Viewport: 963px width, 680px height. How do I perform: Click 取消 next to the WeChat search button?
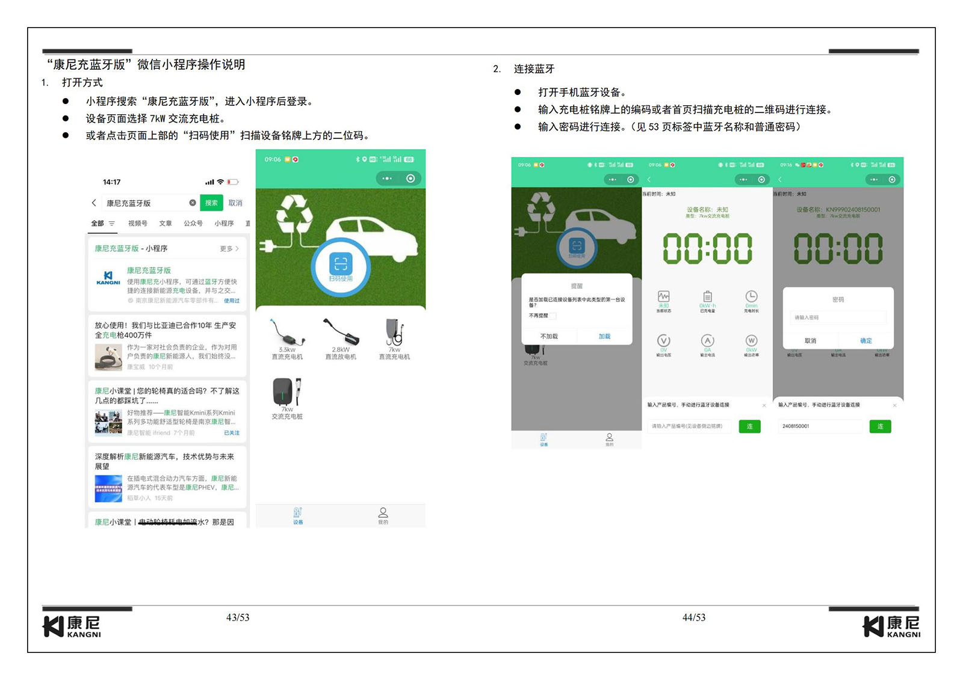[235, 203]
